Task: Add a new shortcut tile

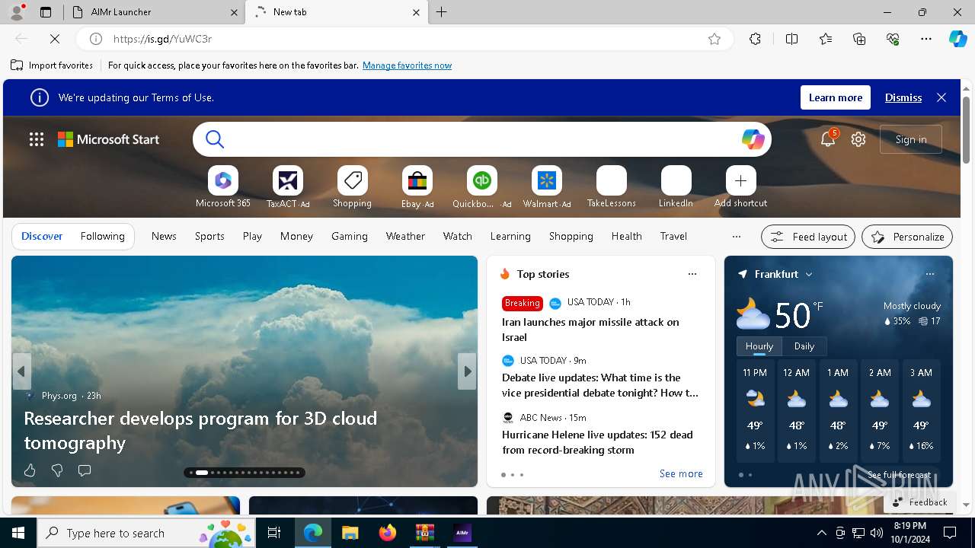Action: (x=741, y=186)
